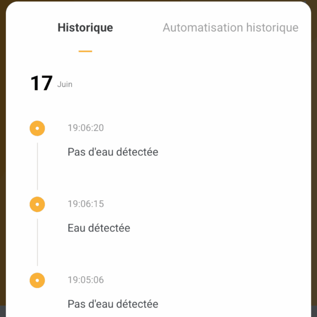Select the 19:06:20 timestamp
The width and height of the screenshot is (317, 317).
(85, 128)
